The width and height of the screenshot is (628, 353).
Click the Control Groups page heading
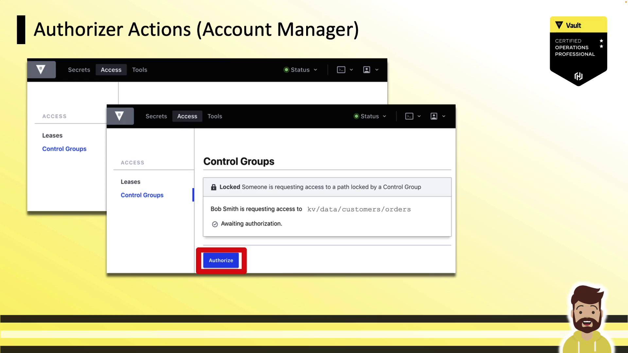coord(239,161)
